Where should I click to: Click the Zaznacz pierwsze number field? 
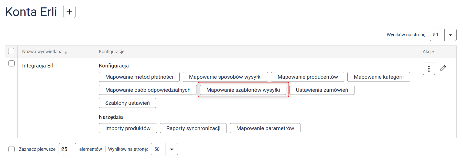tap(67, 149)
